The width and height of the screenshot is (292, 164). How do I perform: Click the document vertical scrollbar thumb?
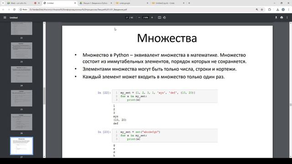(291, 105)
